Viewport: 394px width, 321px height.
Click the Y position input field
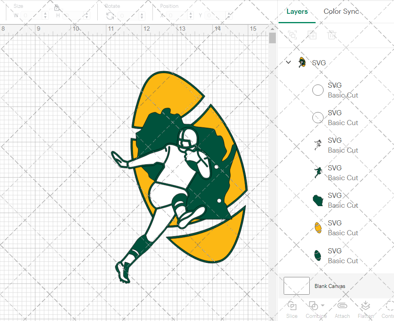coord(216,16)
